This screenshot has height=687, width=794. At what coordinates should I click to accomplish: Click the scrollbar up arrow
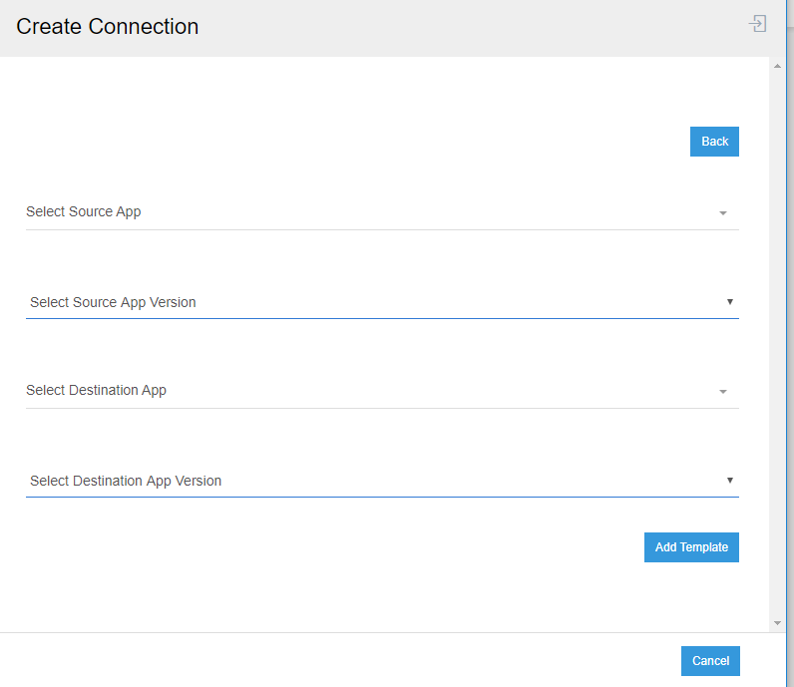coord(778,66)
